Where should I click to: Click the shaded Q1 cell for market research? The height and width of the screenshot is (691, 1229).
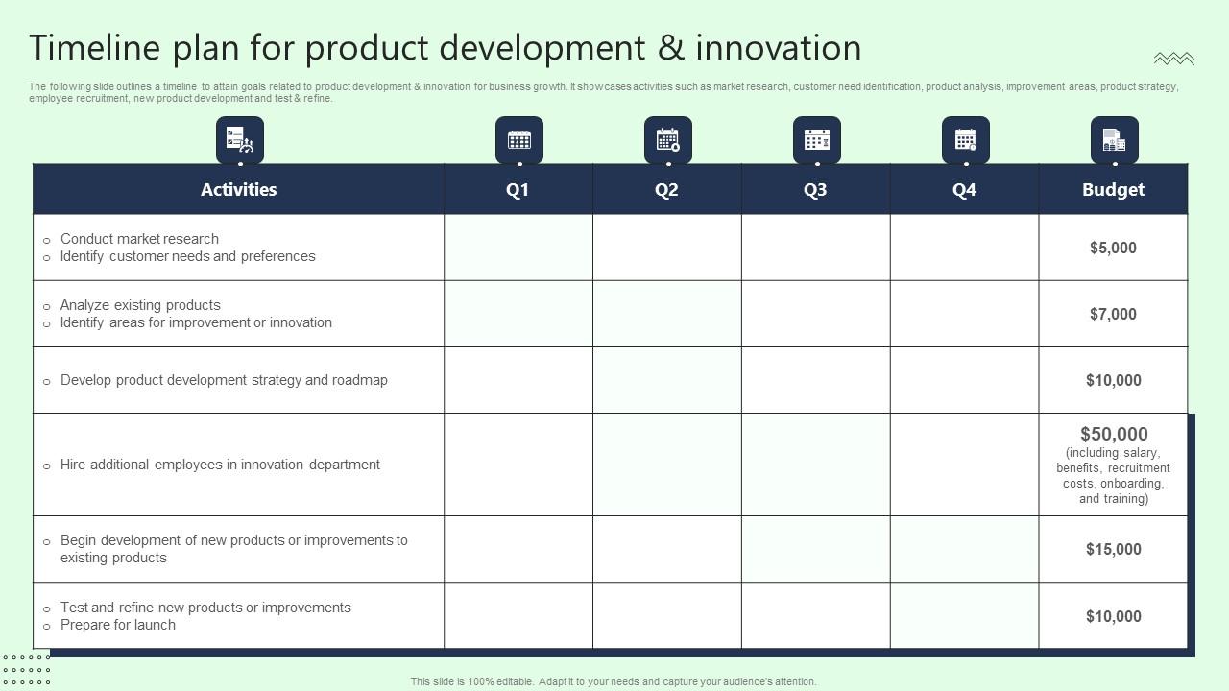pyautogui.click(x=518, y=248)
